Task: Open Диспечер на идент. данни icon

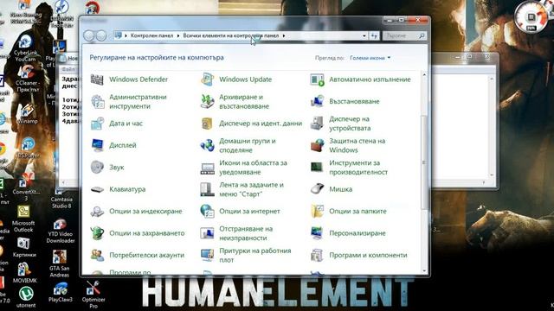Action: (x=208, y=124)
